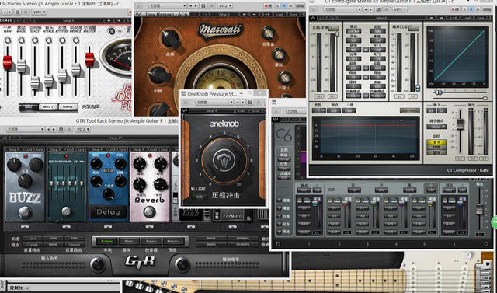The width and height of the screenshot is (497, 293).
Task: Open the VST2 dropdown in GTR Tool Rack
Action: (x=83, y=129)
